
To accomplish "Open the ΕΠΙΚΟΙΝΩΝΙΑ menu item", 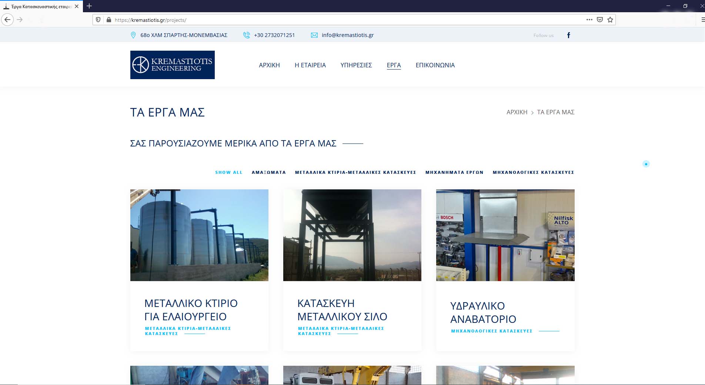I will 435,65.
